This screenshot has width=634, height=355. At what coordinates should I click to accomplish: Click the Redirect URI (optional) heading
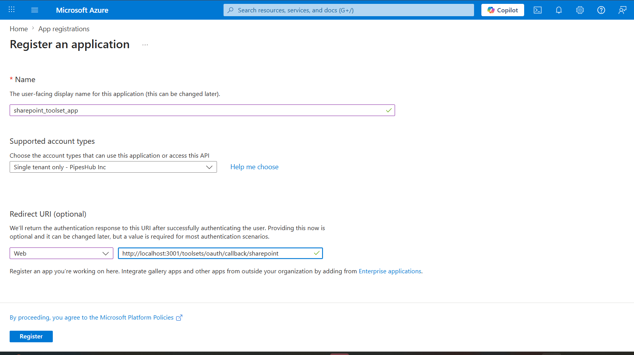(48, 214)
